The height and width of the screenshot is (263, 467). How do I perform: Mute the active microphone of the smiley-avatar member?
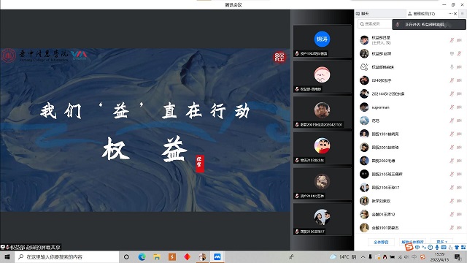(x=452, y=67)
